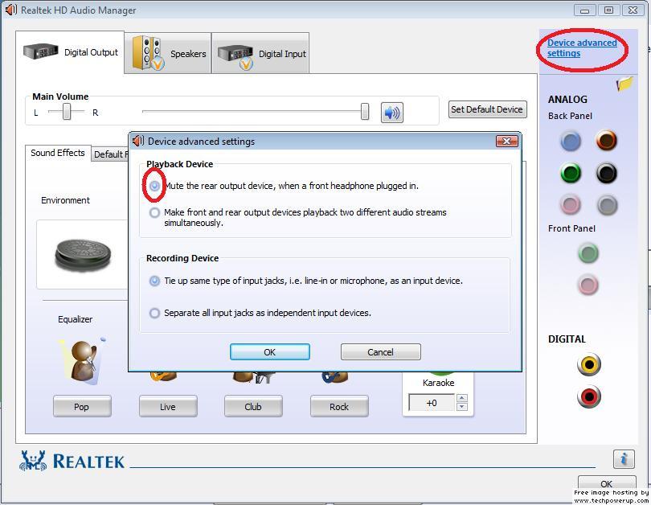Switch to the Digital Output tab
Screen dimensions: 651x505
click(70, 52)
